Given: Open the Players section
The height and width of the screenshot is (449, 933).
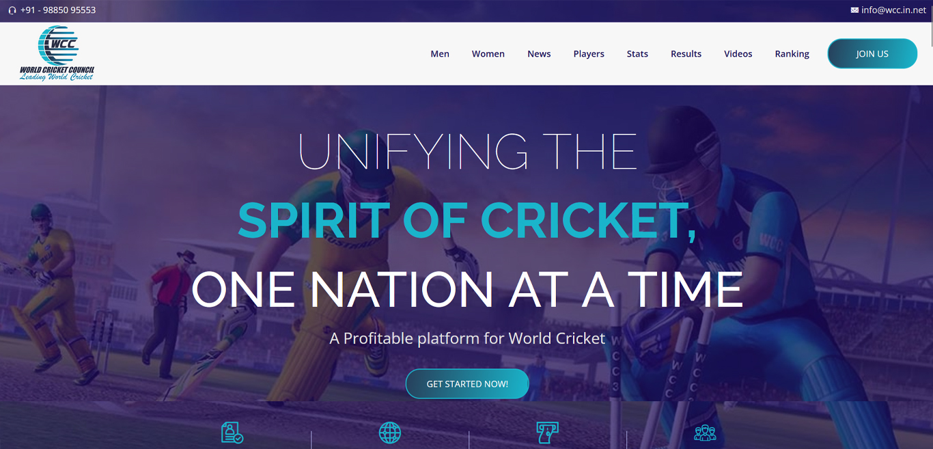Looking at the screenshot, I should pos(589,54).
